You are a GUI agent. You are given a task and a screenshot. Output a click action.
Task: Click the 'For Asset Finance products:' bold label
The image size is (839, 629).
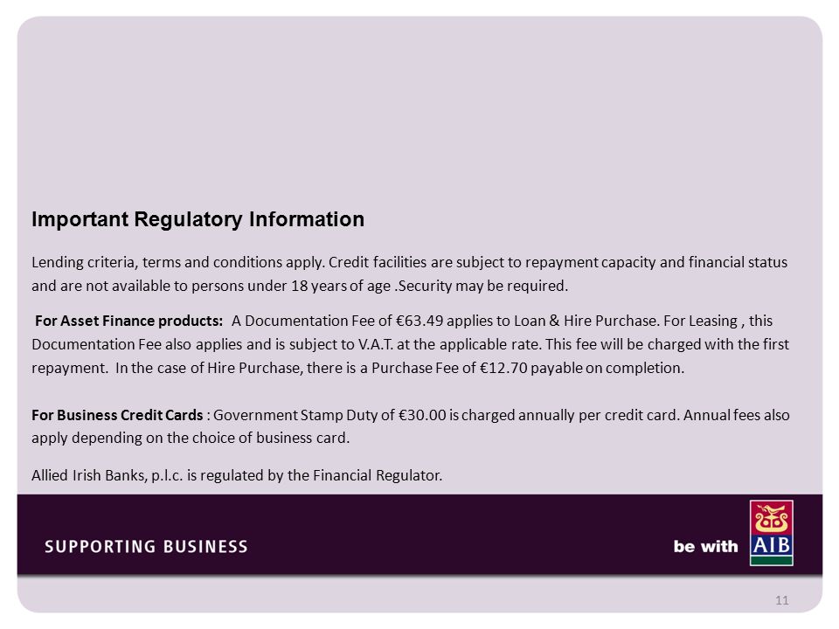129,321
